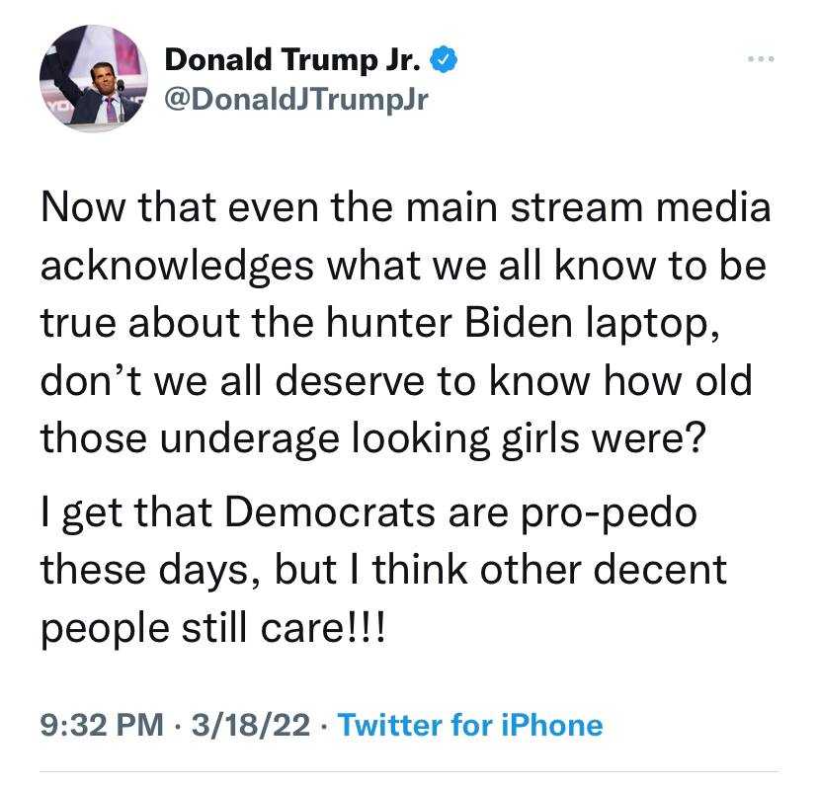Click the words 'main stream media'
818x787 pixels.
tap(588, 208)
